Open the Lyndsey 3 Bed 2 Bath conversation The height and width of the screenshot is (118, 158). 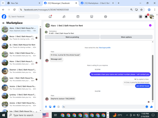coord(20,96)
